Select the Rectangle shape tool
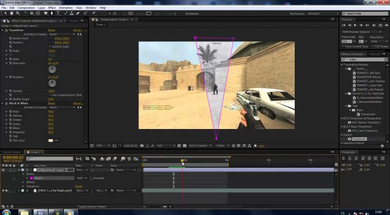This screenshot has height=215, width=390. point(46,13)
